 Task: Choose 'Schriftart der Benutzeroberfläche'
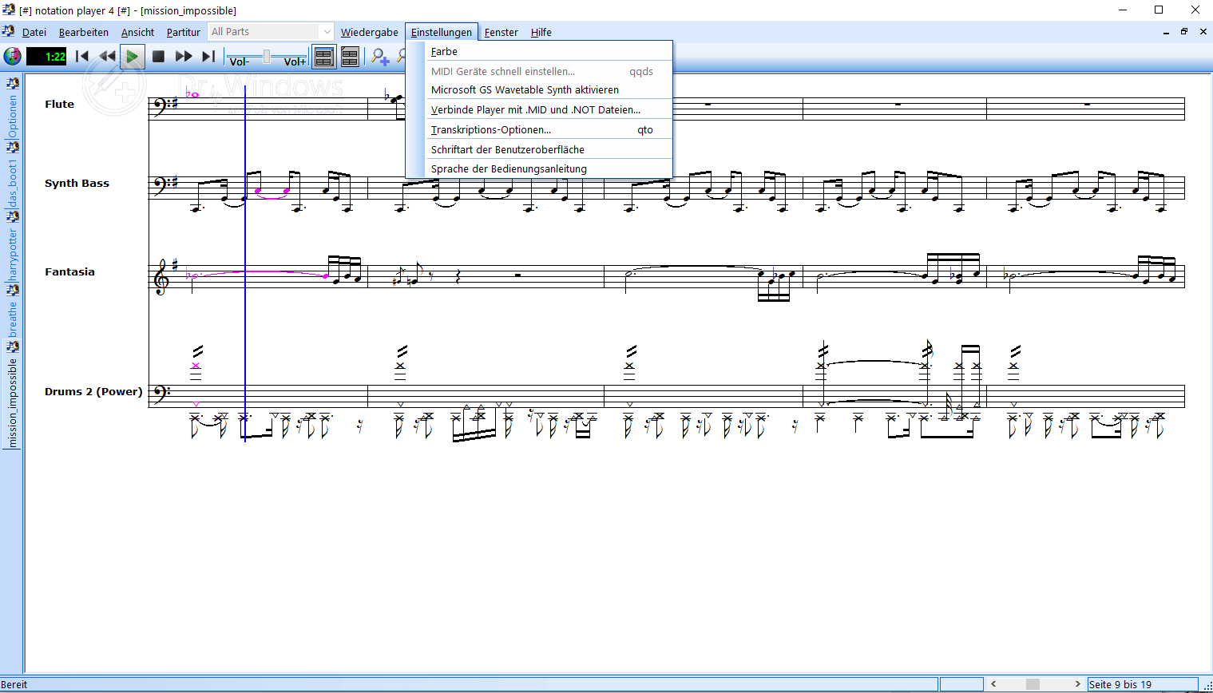point(508,149)
